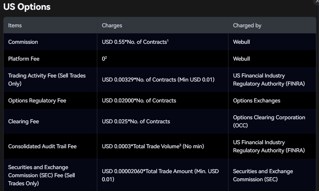Click the US Options heading
319x191 pixels.
[x=27, y=7]
